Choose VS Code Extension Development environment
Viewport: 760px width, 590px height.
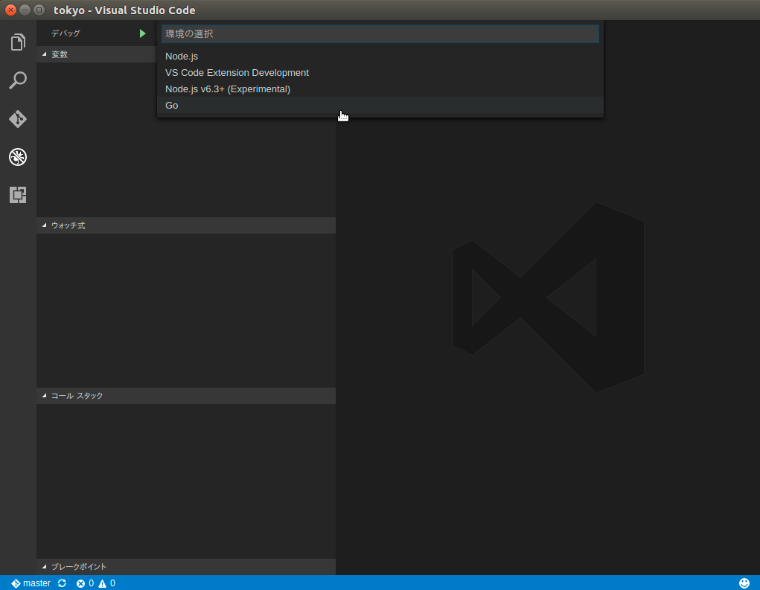pos(380,73)
